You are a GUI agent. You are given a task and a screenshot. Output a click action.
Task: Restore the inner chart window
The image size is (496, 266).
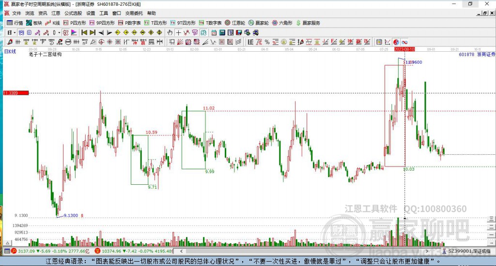(x=485, y=13)
